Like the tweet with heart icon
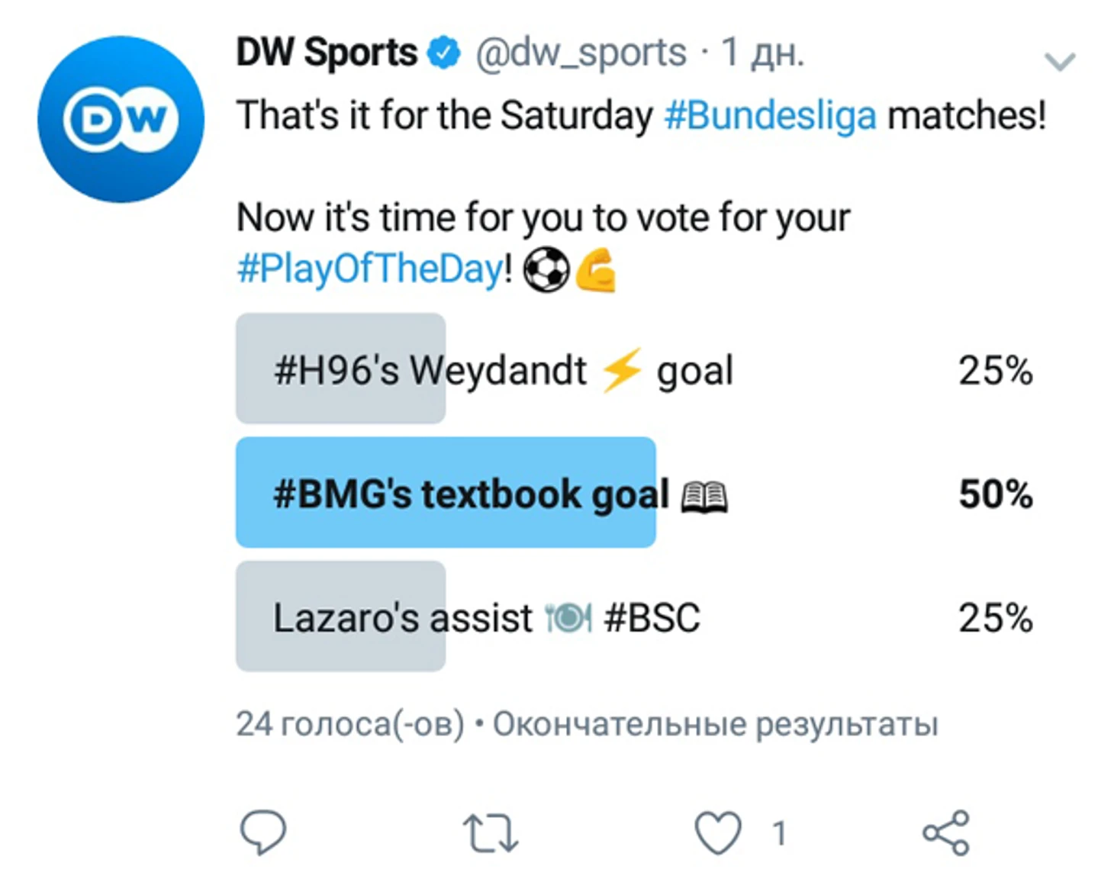The width and height of the screenshot is (1114, 882). click(718, 832)
